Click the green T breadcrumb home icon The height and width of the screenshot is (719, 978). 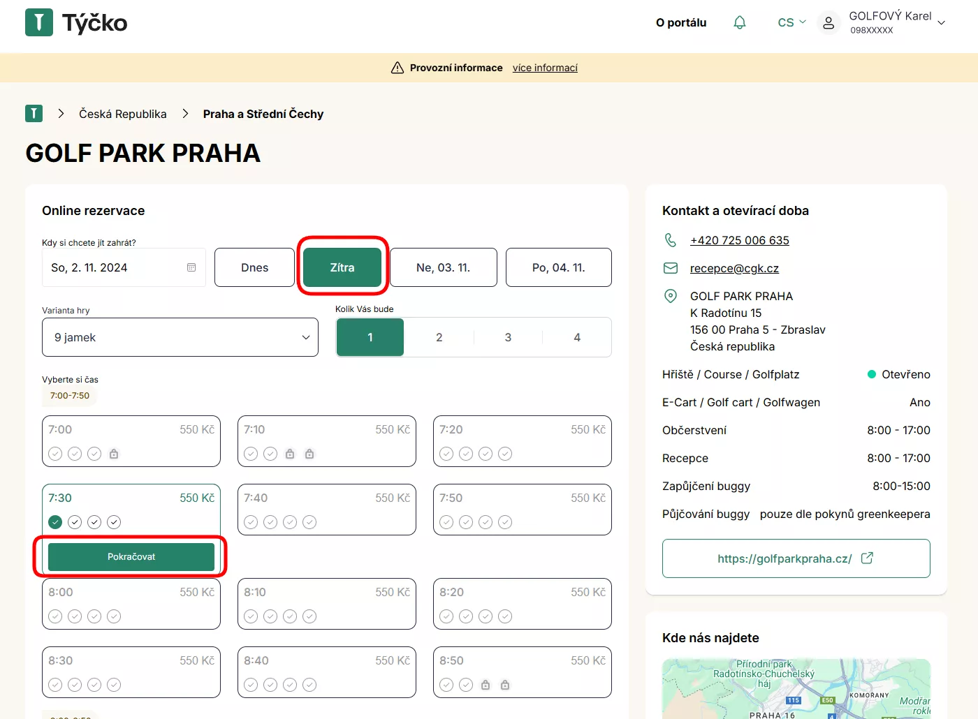(x=34, y=113)
